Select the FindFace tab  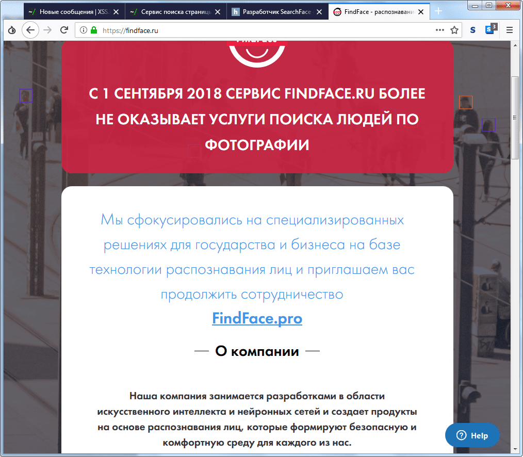point(379,12)
